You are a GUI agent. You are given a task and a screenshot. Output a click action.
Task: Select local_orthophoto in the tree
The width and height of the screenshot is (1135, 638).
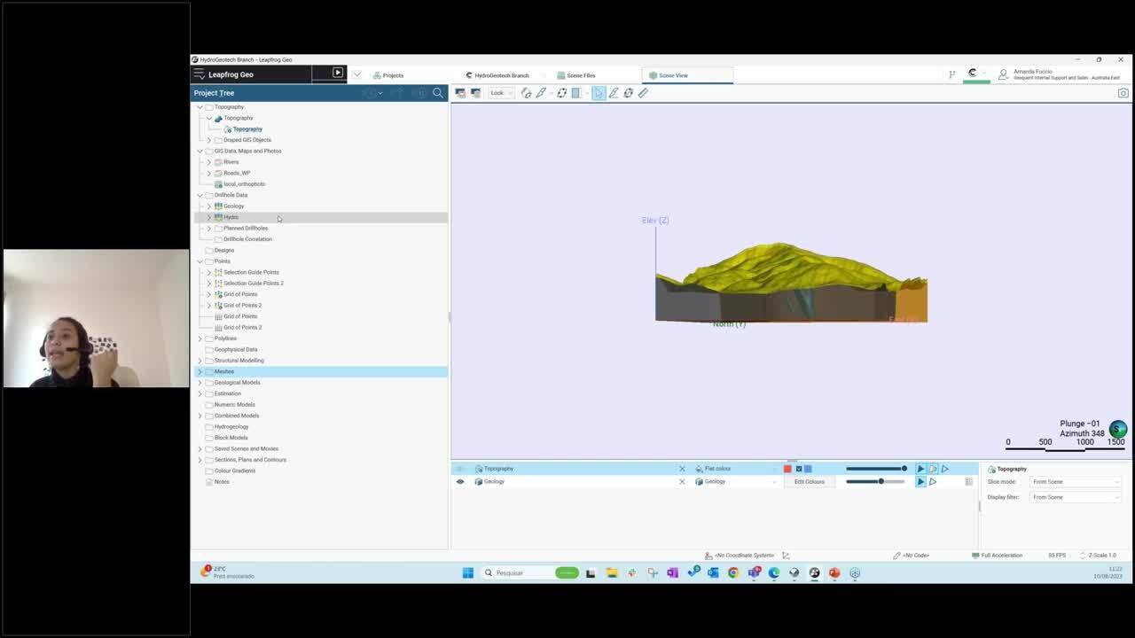(x=244, y=184)
